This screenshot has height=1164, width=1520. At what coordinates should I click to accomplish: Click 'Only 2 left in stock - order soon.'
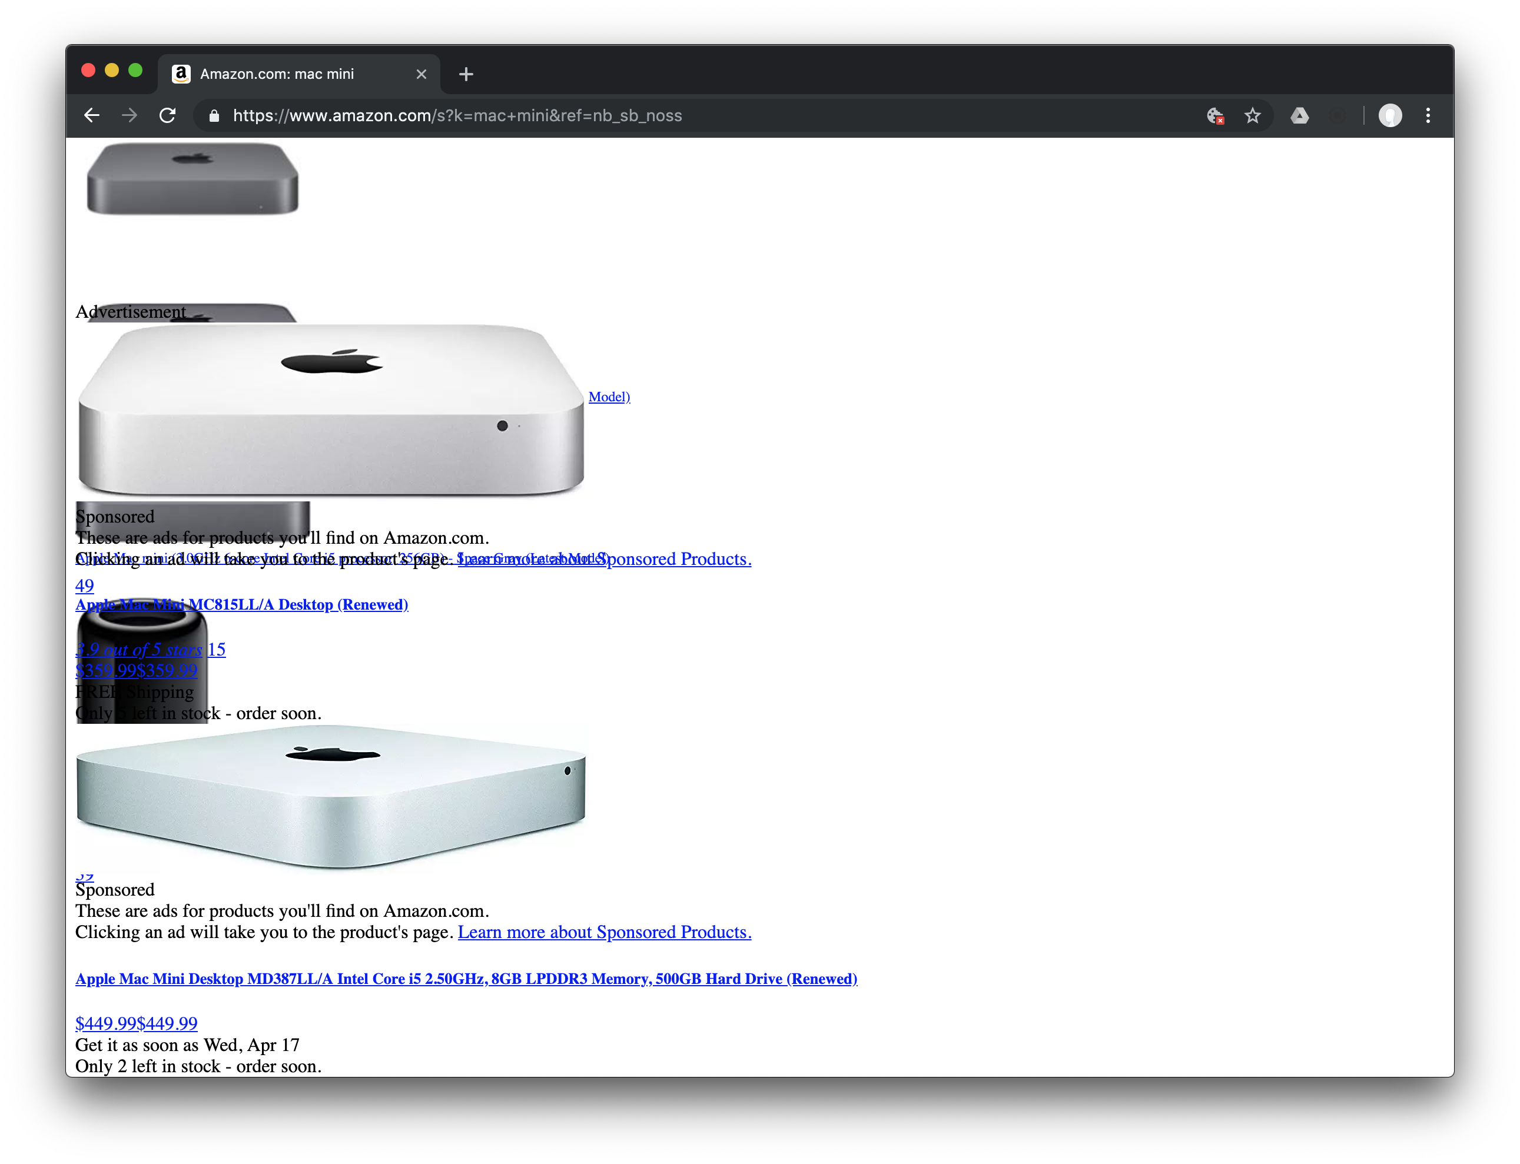[198, 1066]
